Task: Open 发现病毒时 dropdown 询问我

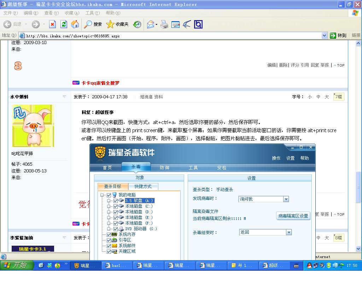Action: tap(286, 199)
